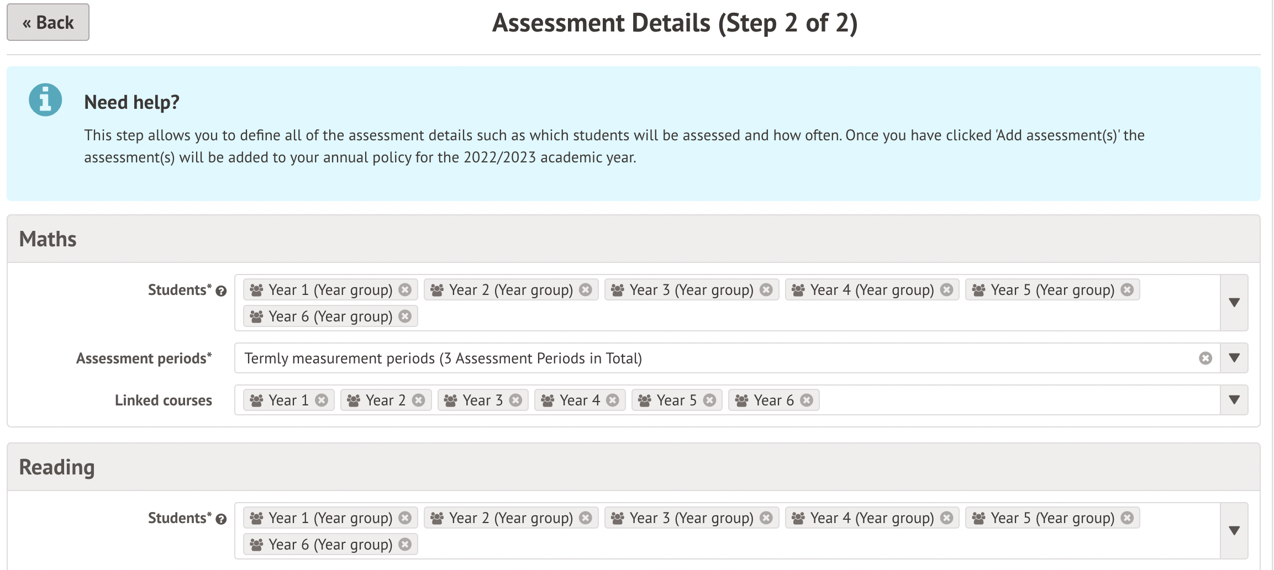The width and height of the screenshot is (1274, 570).
Task: Remove Year 6 from Maths linked courses
Action: click(807, 400)
